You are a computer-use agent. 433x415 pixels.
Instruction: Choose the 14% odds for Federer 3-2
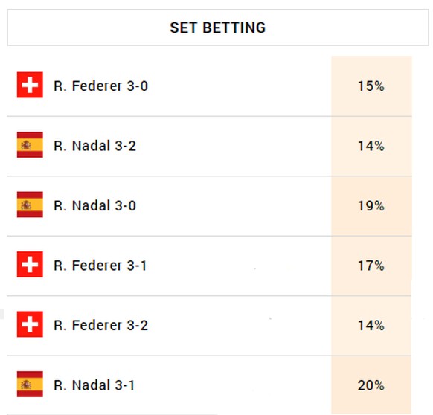[371, 326]
